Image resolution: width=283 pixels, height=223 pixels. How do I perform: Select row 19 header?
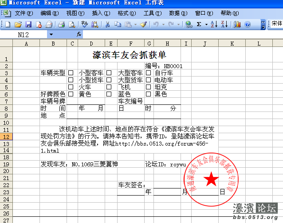(x=6, y=164)
